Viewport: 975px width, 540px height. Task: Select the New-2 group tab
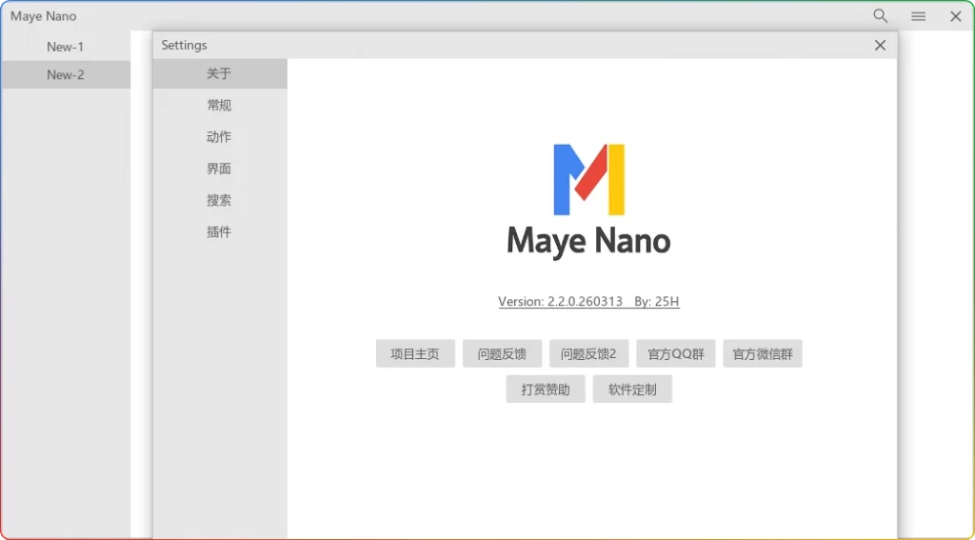66,74
